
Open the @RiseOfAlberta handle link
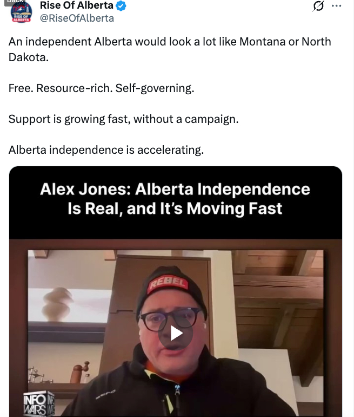(x=77, y=18)
